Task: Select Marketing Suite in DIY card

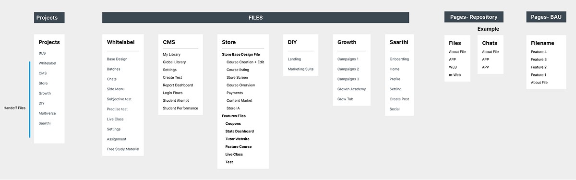Action: (x=300, y=69)
